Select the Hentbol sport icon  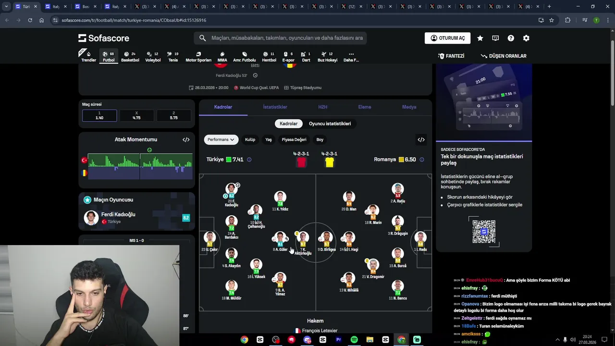click(269, 57)
